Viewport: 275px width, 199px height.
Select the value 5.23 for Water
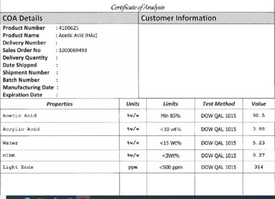(x=258, y=143)
